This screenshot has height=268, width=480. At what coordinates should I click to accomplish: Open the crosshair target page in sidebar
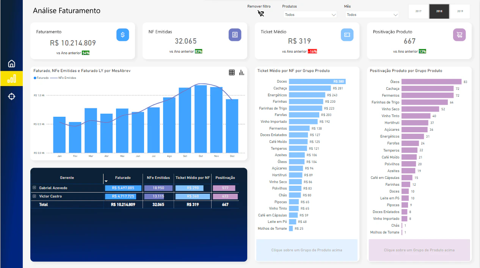tap(11, 96)
